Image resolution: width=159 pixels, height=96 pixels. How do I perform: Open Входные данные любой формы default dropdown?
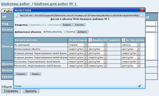pos(78,57)
